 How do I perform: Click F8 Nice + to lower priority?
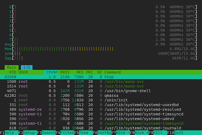pos(139,133)
